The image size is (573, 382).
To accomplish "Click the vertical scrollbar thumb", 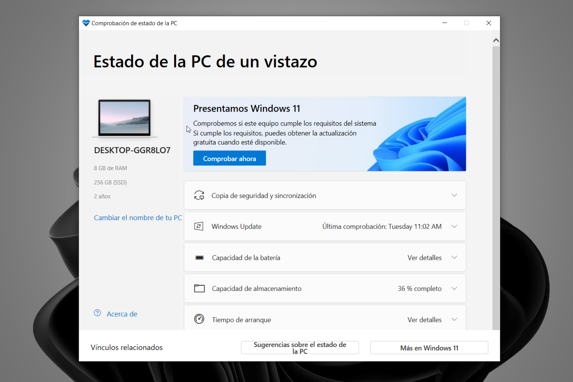I will 496,188.
